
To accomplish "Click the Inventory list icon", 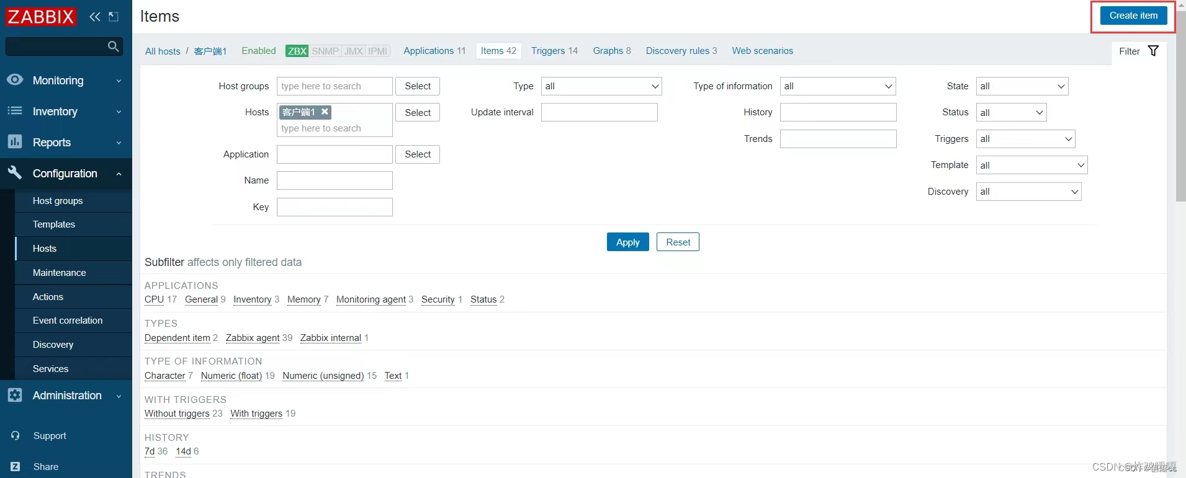I will (15, 111).
